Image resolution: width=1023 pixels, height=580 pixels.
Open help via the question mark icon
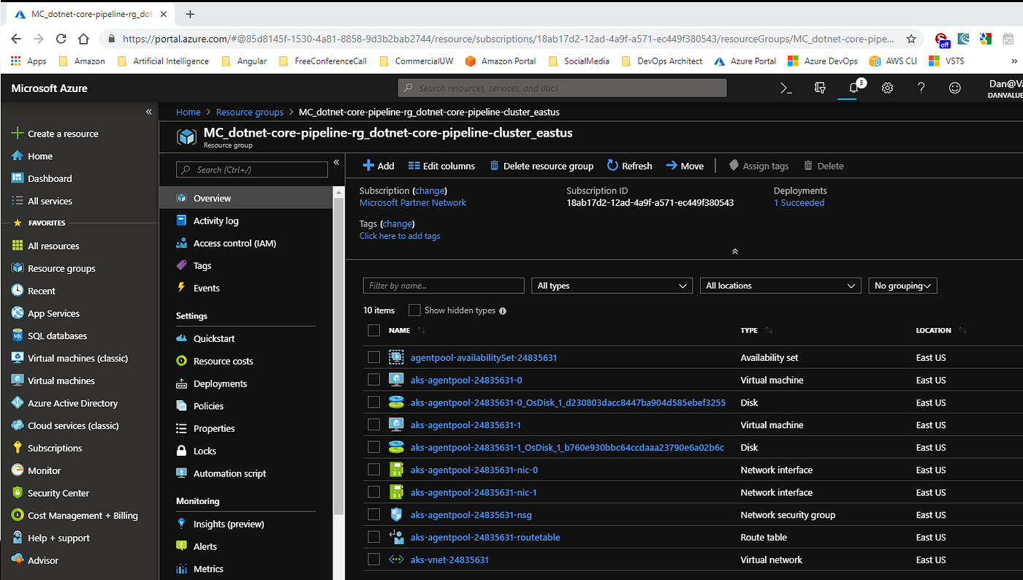(x=921, y=88)
